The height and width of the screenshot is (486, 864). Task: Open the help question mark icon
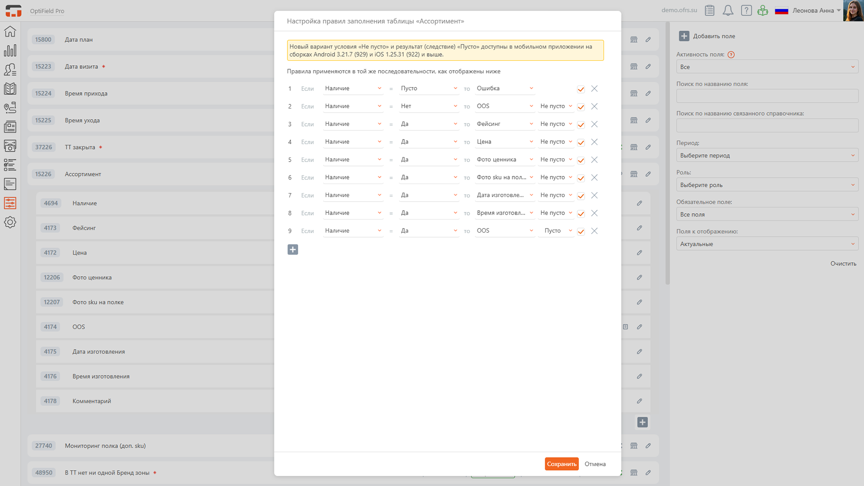[x=746, y=10]
